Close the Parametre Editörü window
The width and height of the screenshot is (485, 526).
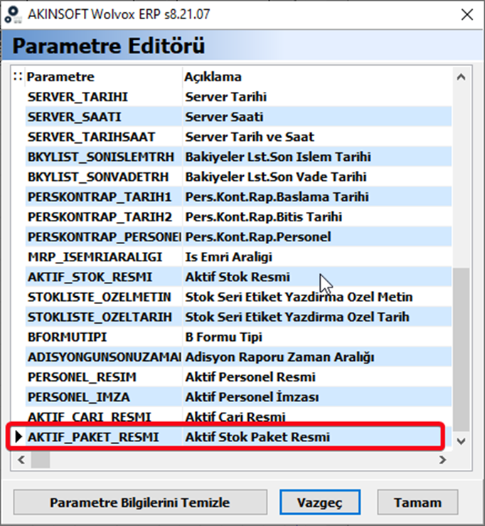click(x=467, y=15)
